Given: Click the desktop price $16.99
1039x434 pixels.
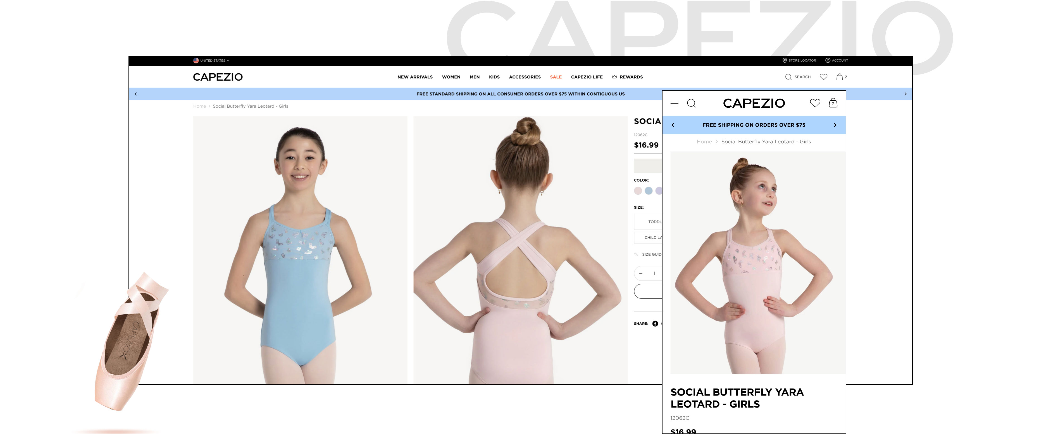Looking at the screenshot, I should (x=646, y=145).
